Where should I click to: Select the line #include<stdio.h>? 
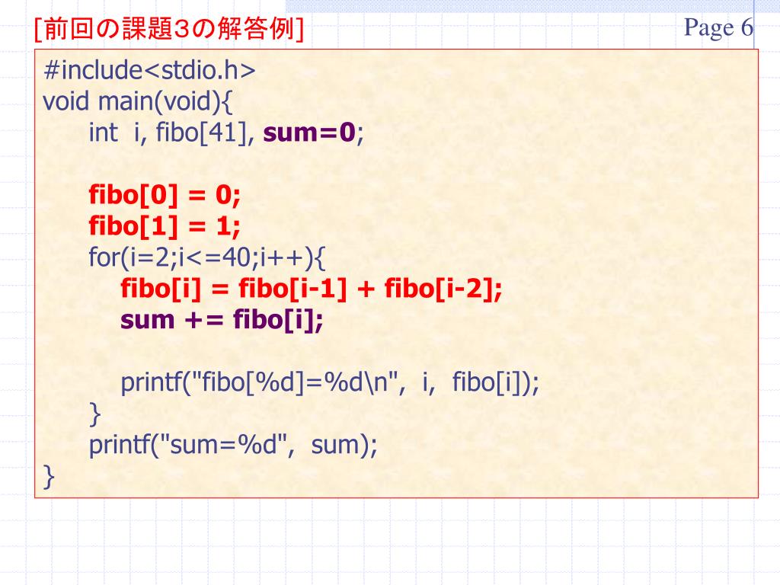[149, 69]
